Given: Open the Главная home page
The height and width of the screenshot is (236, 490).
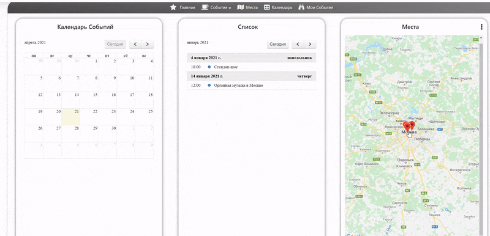Looking at the screenshot, I should pyautogui.click(x=187, y=7).
